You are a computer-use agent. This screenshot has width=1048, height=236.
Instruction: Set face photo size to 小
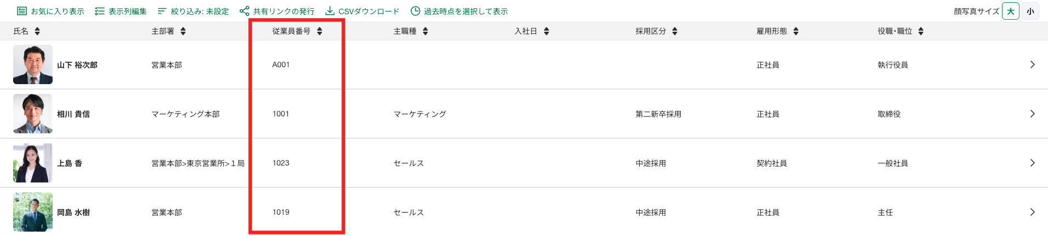tap(1030, 11)
